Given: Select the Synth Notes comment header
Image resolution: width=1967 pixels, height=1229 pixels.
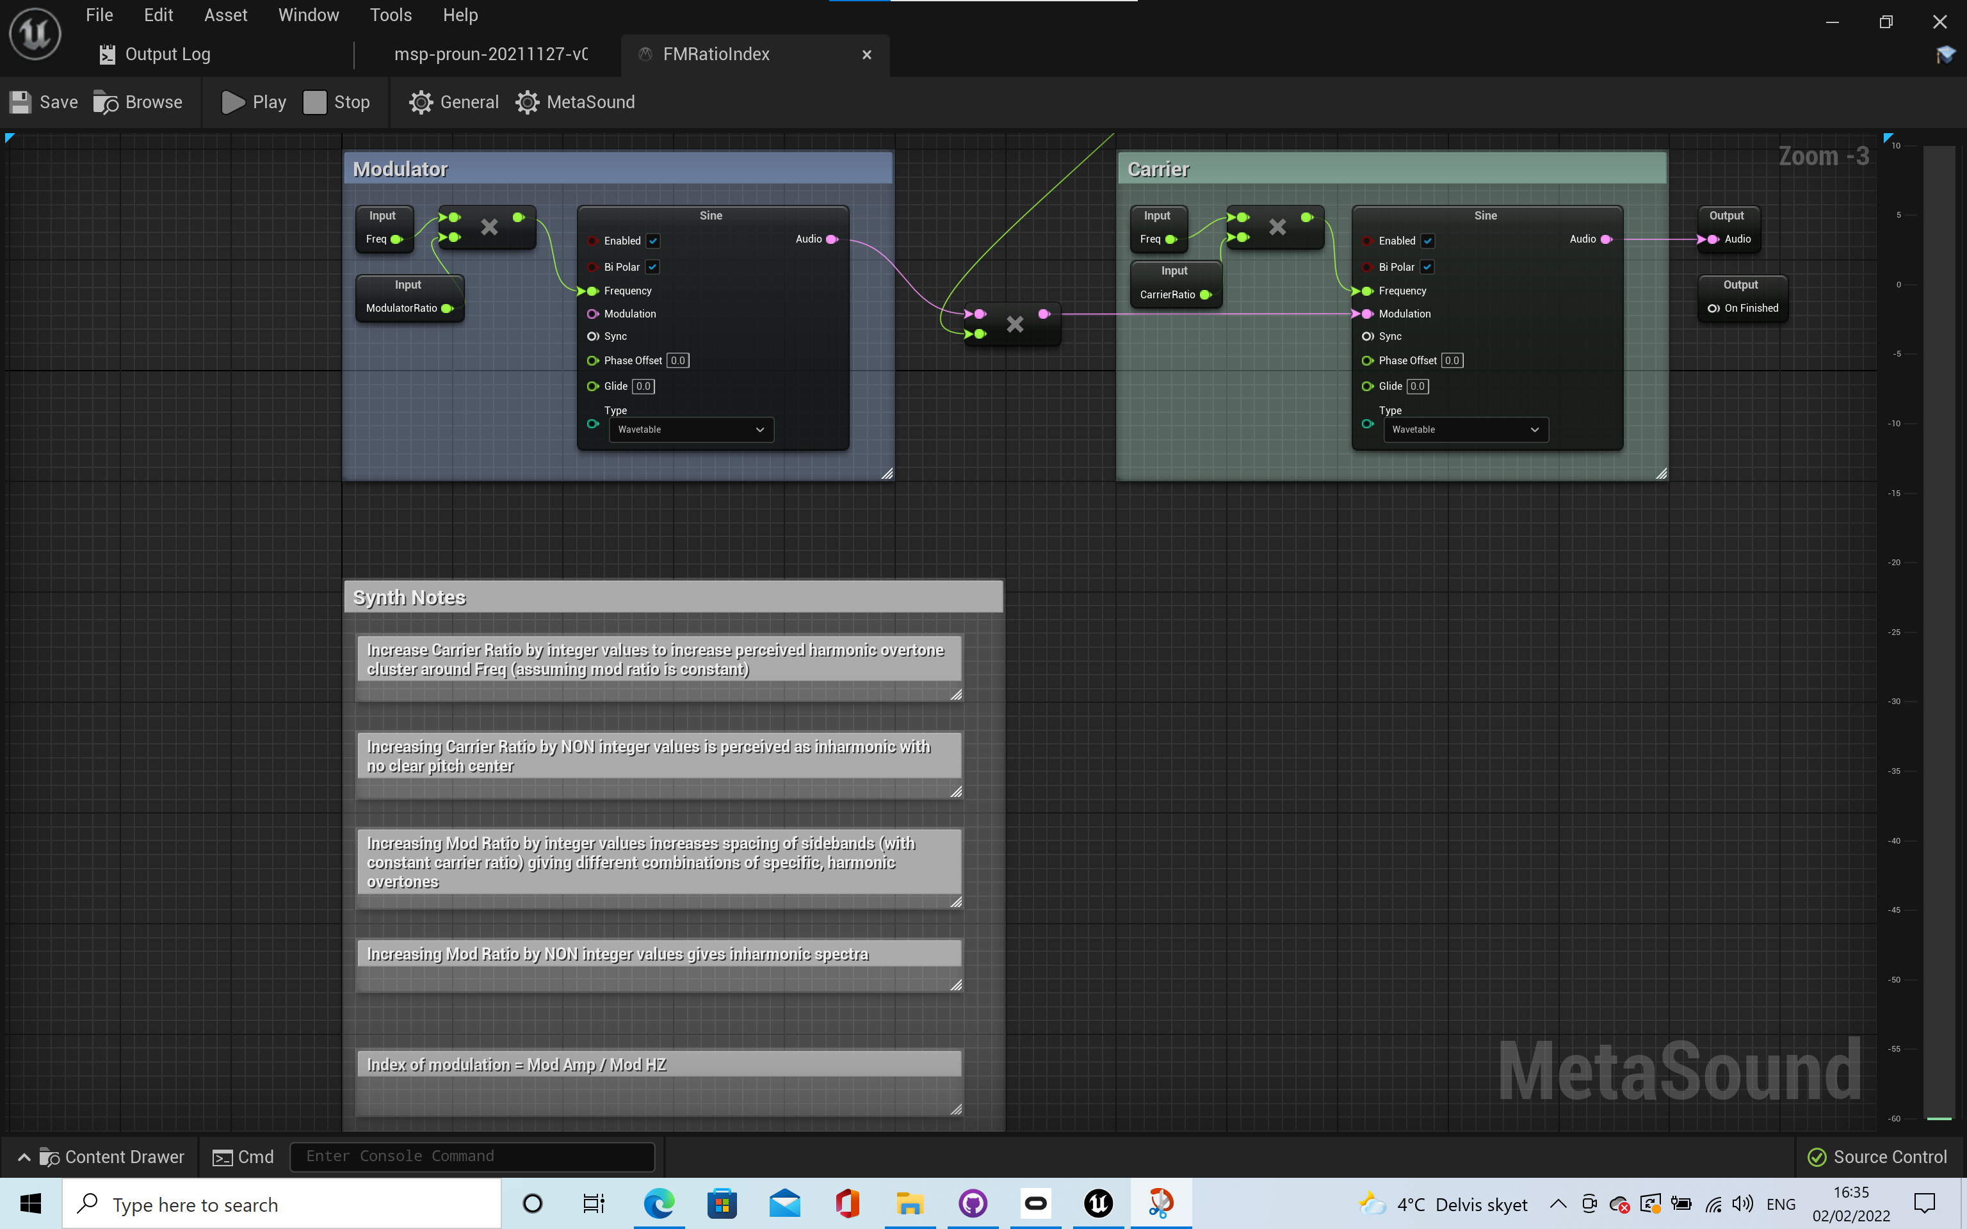Looking at the screenshot, I should (673, 597).
